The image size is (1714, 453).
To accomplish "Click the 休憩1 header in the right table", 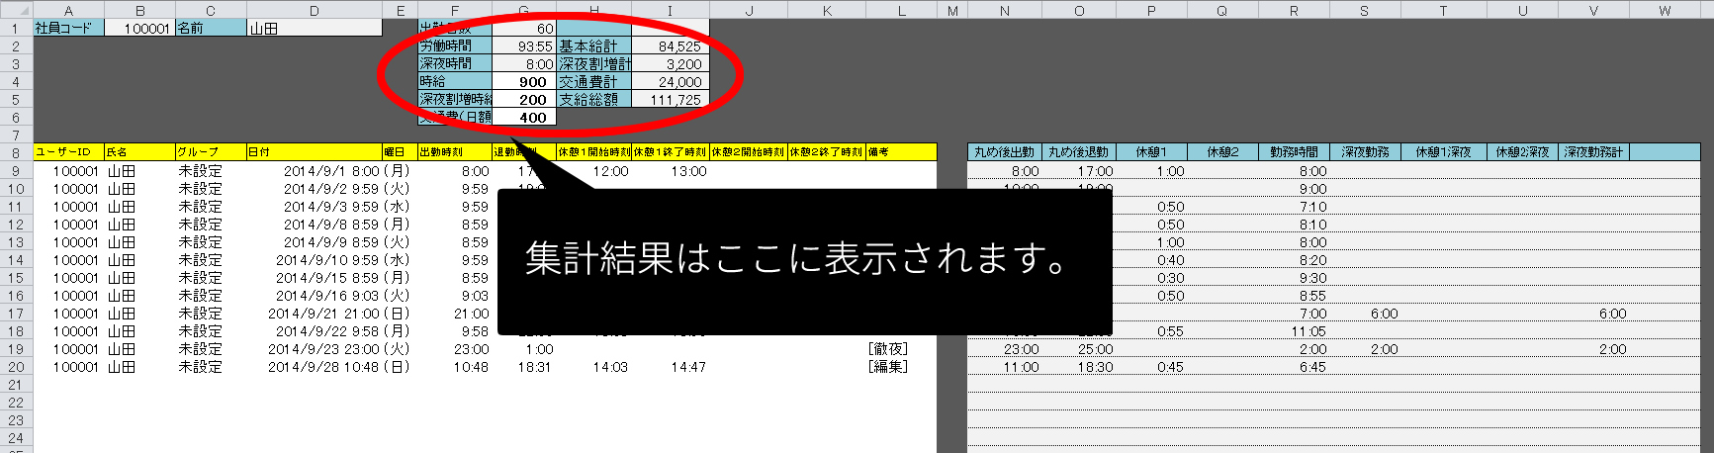I will [x=1151, y=152].
